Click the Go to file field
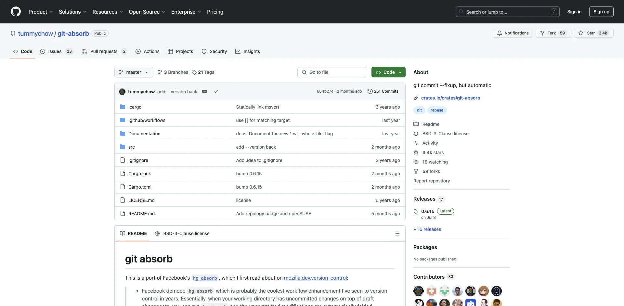Screen dimensions: 624x306 click(x=332, y=72)
